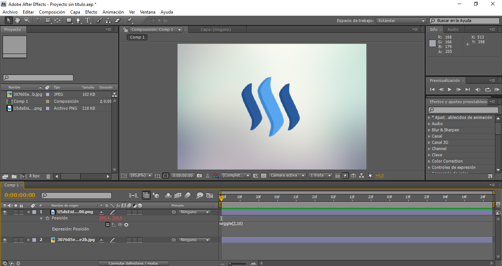The width and height of the screenshot is (502, 266).
Task: Hide layer 1 U5dsEnL png with eye
Action: coord(5,212)
